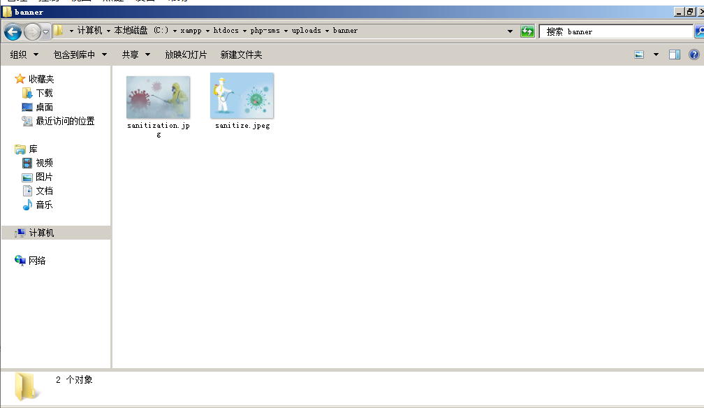Focus the 搜索 banner search field
Screen dimensions: 704x408
pyautogui.click(x=616, y=31)
